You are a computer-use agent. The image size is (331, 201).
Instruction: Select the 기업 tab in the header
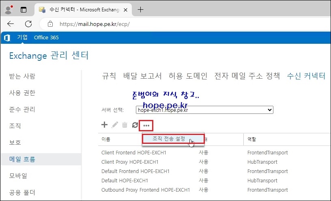[22, 37]
